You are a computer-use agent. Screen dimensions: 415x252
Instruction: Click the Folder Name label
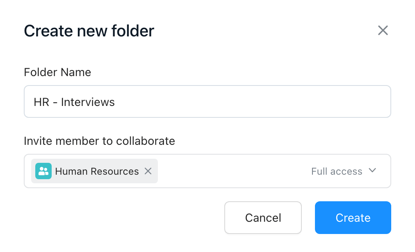pyautogui.click(x=57, y=72)
